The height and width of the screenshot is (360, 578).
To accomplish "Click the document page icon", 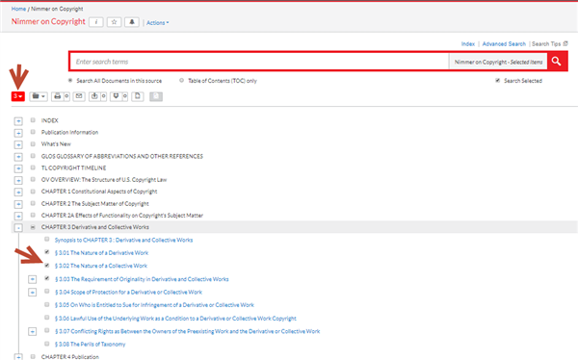I will point(138,96).
